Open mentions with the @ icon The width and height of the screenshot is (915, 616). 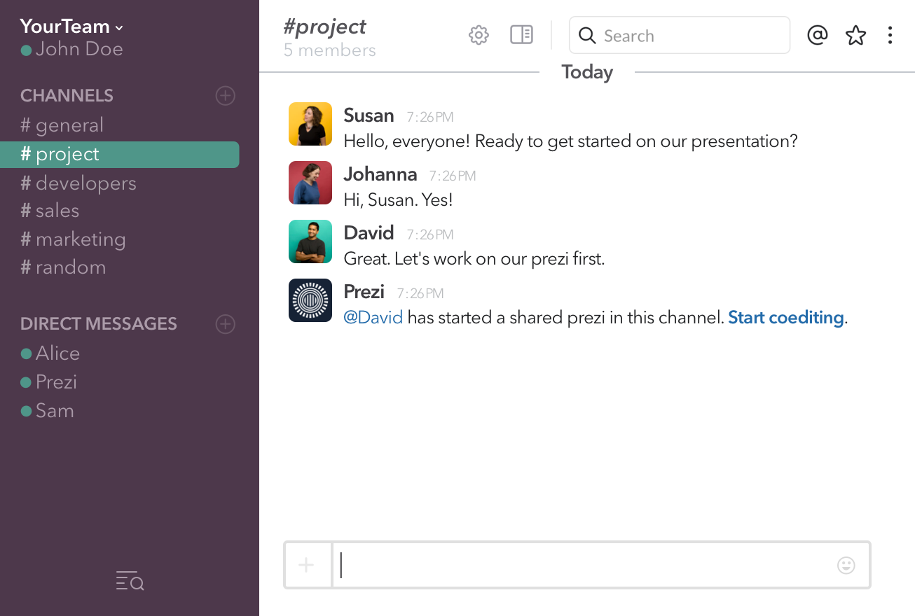point(818,35)
